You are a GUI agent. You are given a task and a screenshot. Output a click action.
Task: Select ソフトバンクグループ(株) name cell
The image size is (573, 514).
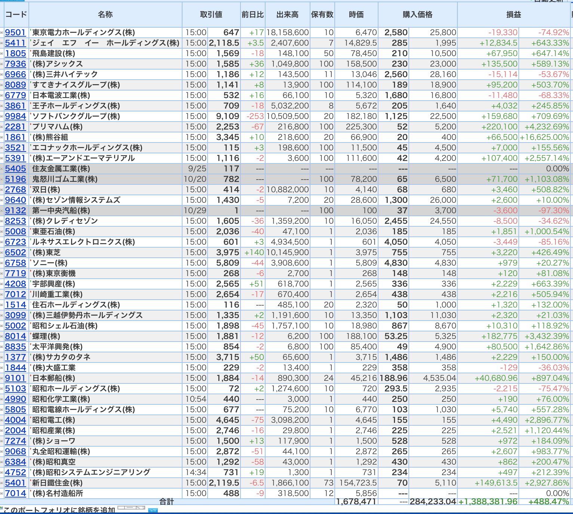click(105, 116)
